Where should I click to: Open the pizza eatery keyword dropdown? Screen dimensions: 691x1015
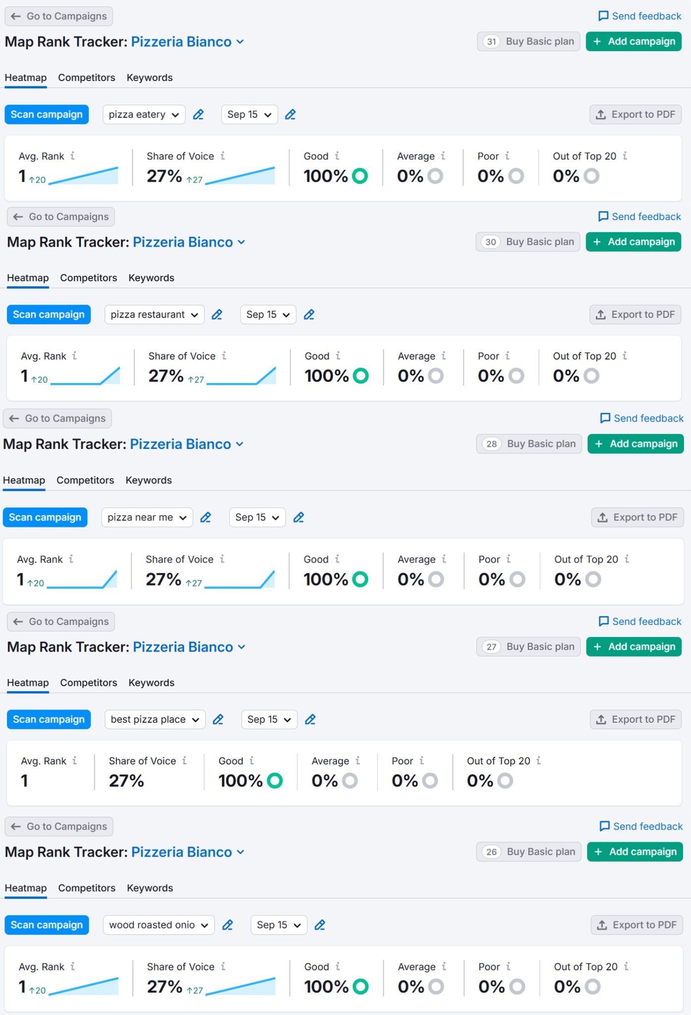click(x=144, y=114)
